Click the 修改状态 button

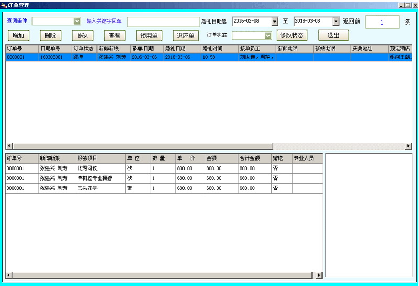(x=292, y=35)
